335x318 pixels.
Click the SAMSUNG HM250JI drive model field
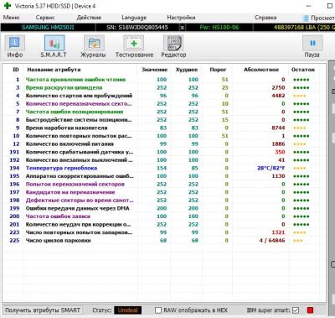point(48,28)
